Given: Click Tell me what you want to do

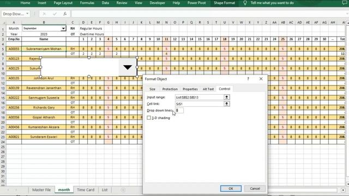Looking at the screenshot, I should (272, 3).
